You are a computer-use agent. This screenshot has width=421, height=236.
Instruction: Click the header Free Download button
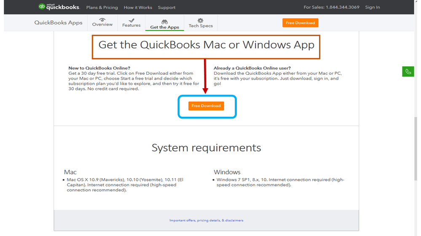[300, 23]
